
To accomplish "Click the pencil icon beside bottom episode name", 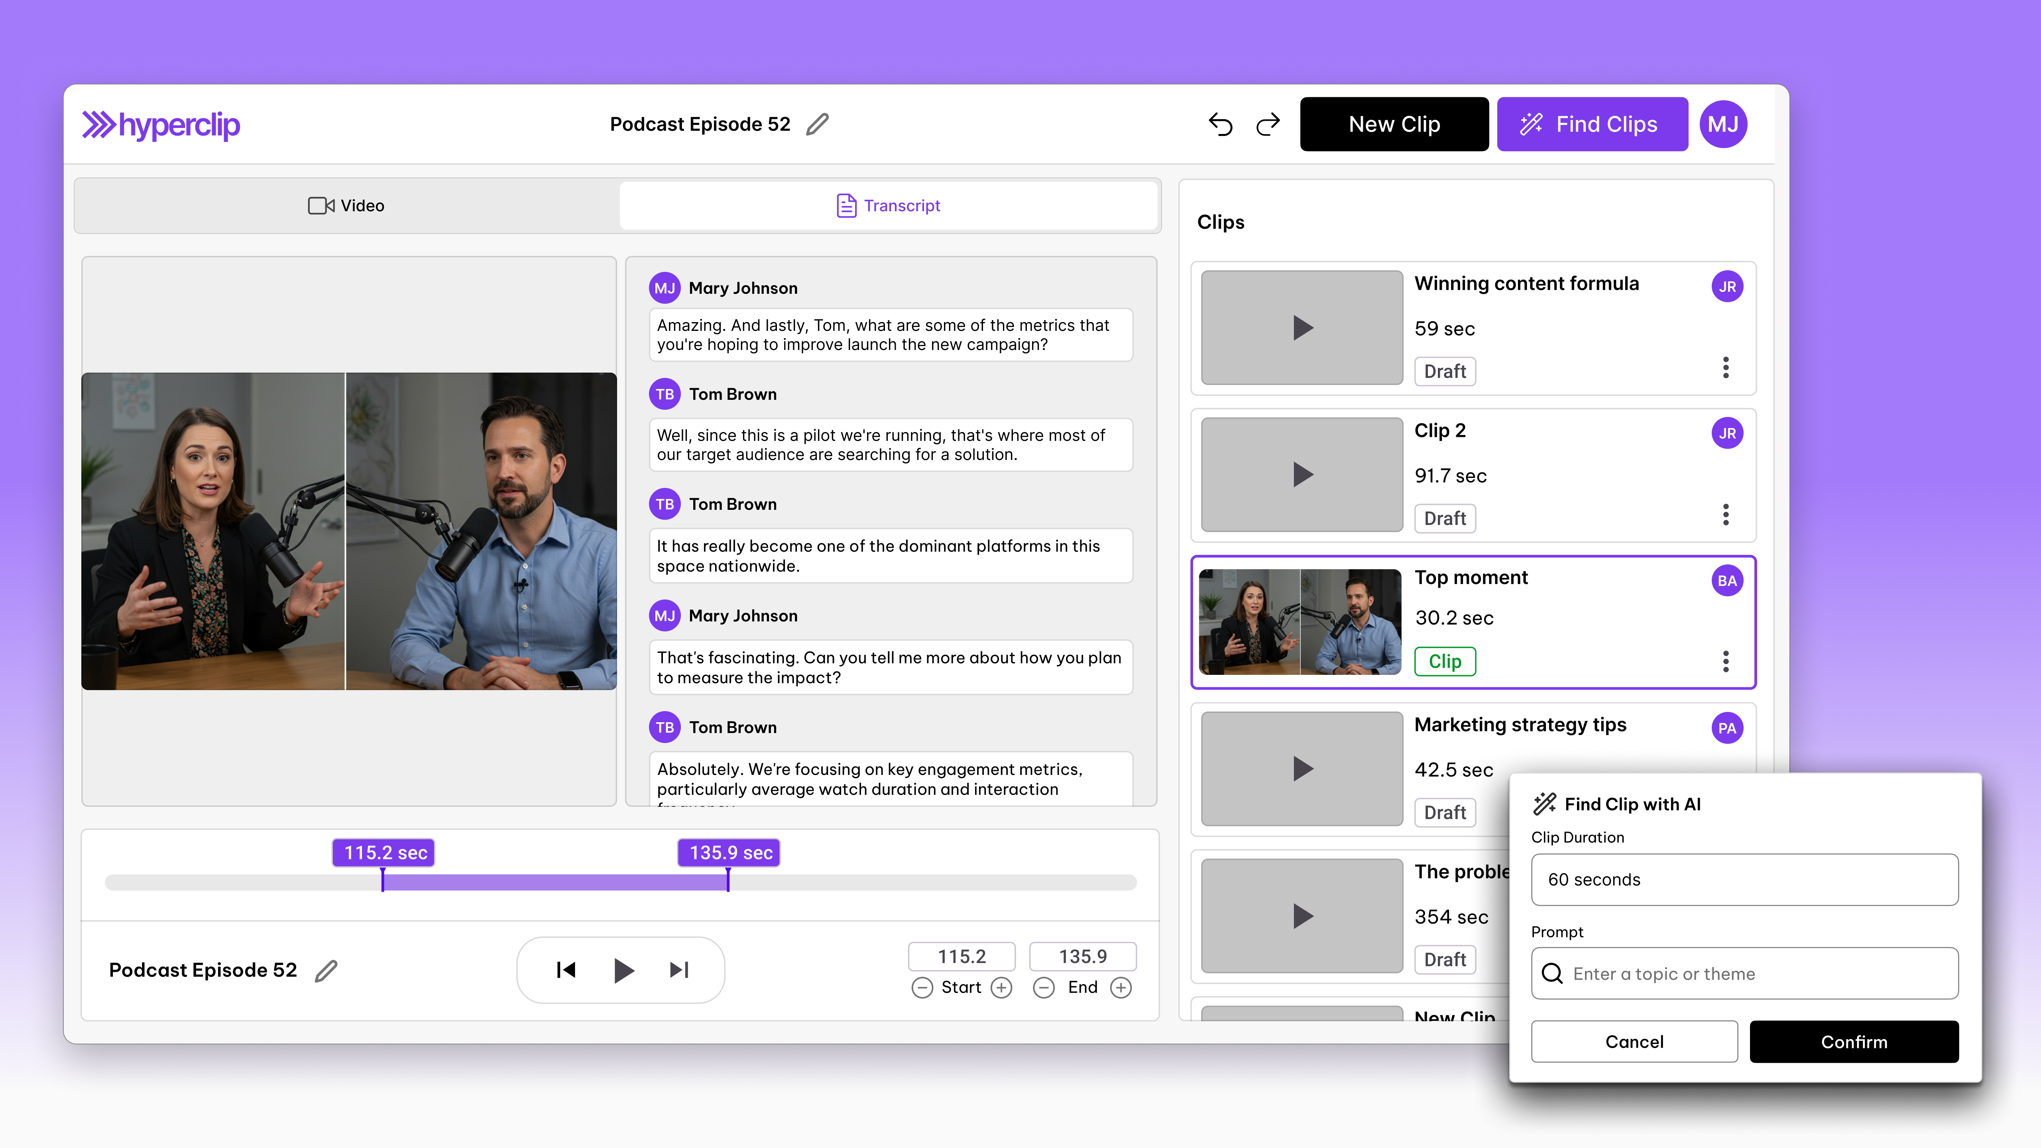I will [x=326, y=971].
